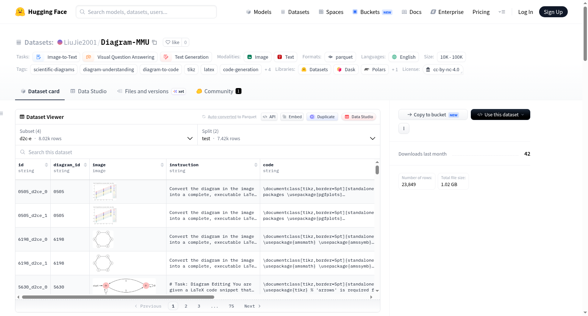Viewport: 588px width, 316px height.
Task: Open the Use this dataset dropdown
Action: tap(500, 115)
